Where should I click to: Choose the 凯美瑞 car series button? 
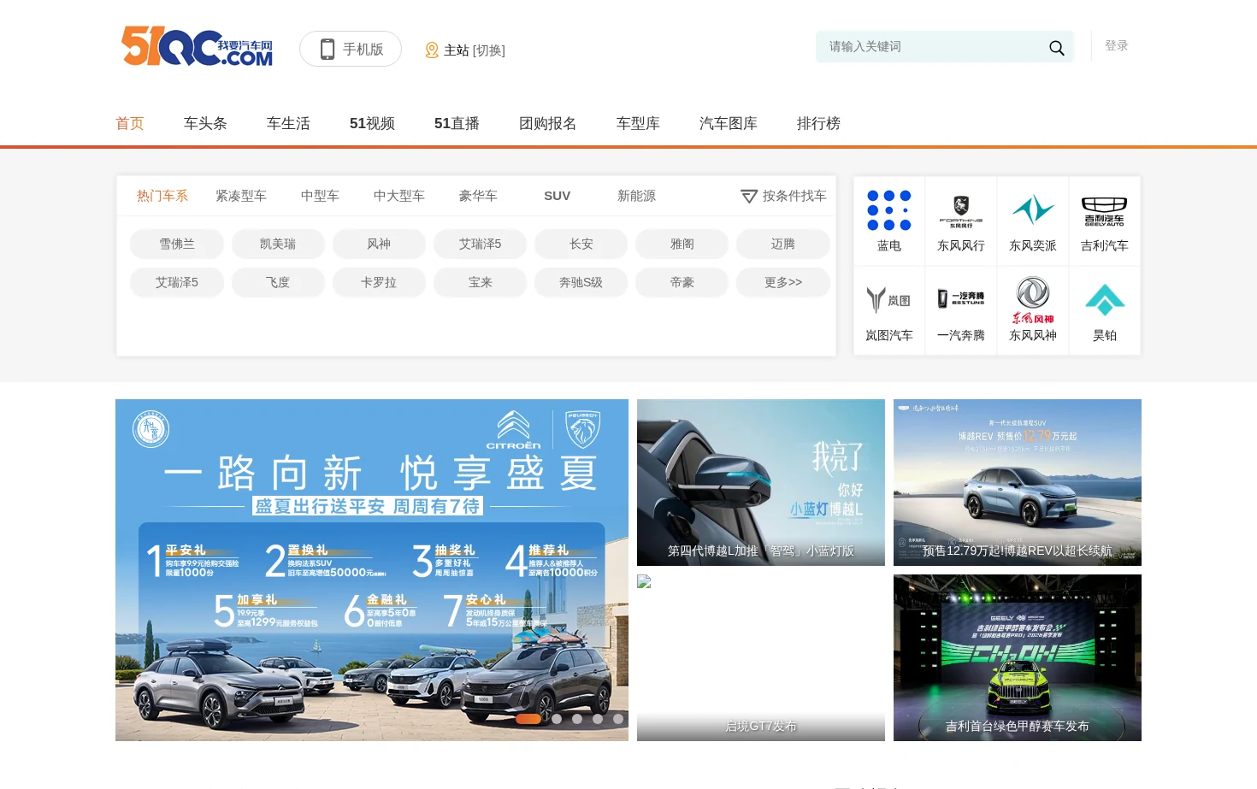(278, 244)
